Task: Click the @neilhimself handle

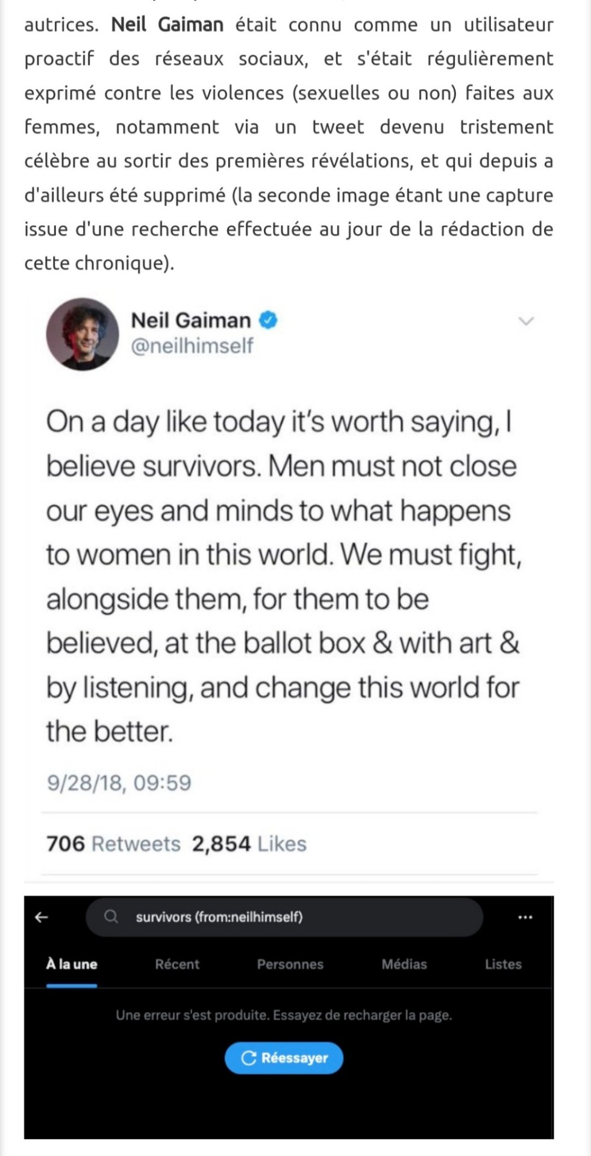Action: coord(192,346)
